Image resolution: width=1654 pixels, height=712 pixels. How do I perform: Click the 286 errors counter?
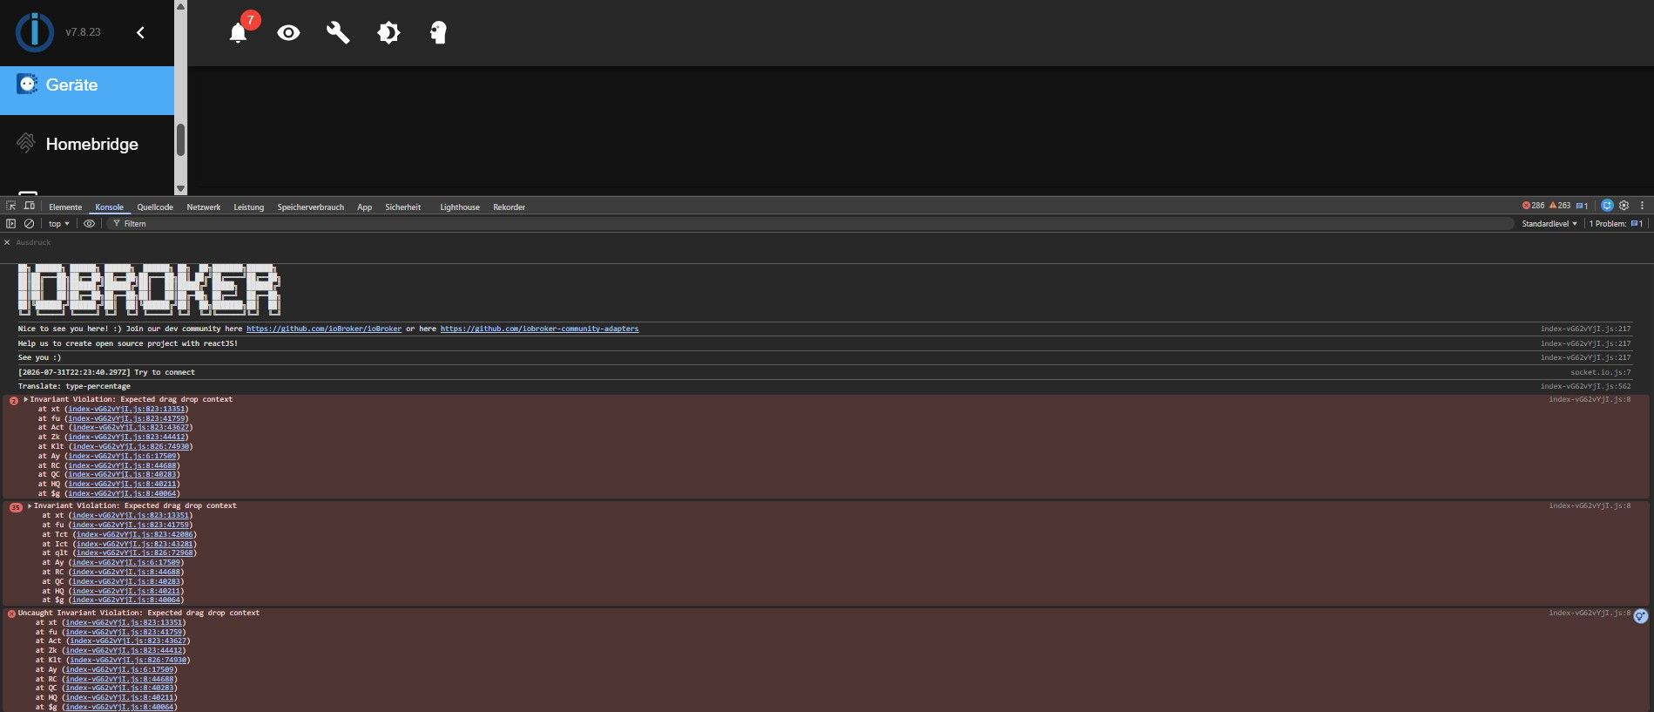click(x=1533, y=206)
